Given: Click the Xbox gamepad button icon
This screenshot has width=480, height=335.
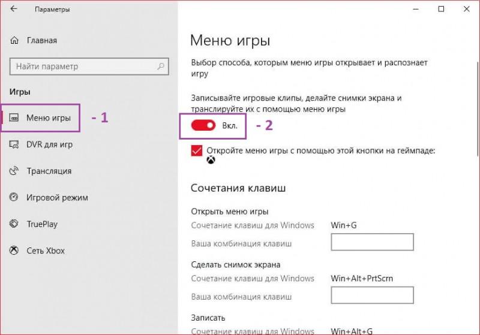Looking at the screenshot, I should coord(211,160).
